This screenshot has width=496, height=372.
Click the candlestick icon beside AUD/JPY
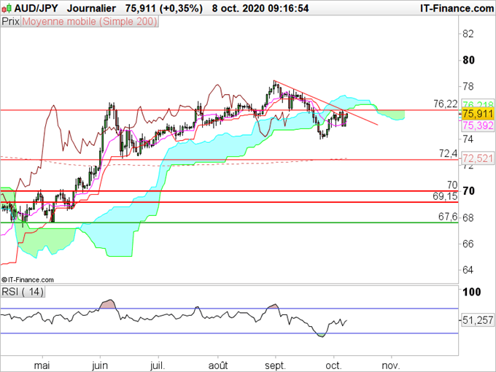pyautogui.click(x=7, y=8)
